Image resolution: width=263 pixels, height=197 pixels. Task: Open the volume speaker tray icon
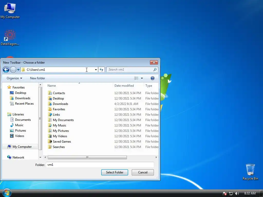237,193
